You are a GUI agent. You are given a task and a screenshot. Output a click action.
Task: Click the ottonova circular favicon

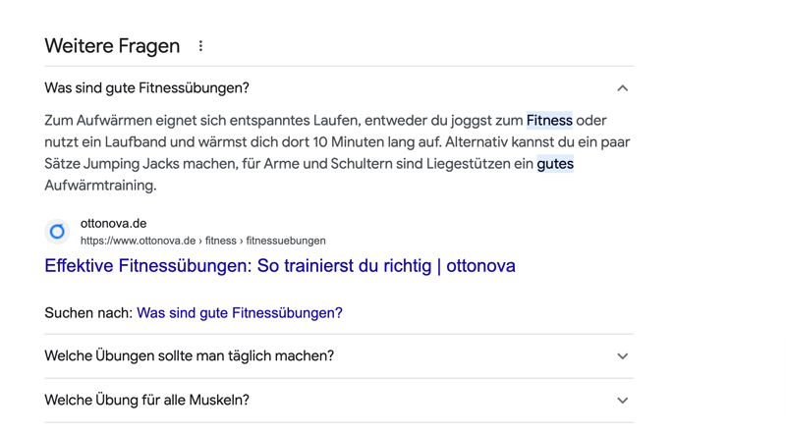[x=57, y=232]
